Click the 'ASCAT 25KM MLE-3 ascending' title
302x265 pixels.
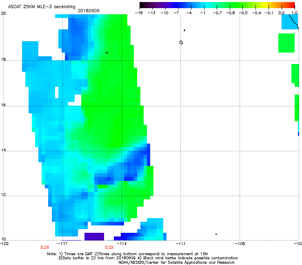pos(42,7)
